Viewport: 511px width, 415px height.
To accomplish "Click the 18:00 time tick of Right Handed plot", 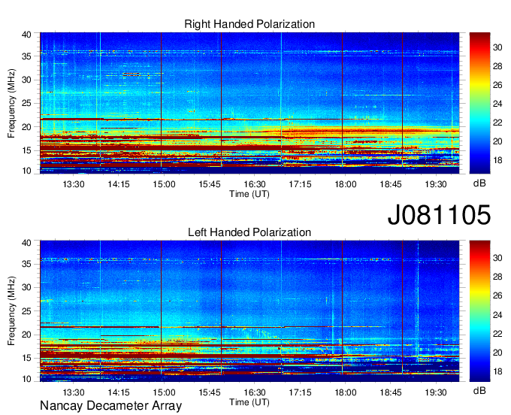I will point(346,184).
